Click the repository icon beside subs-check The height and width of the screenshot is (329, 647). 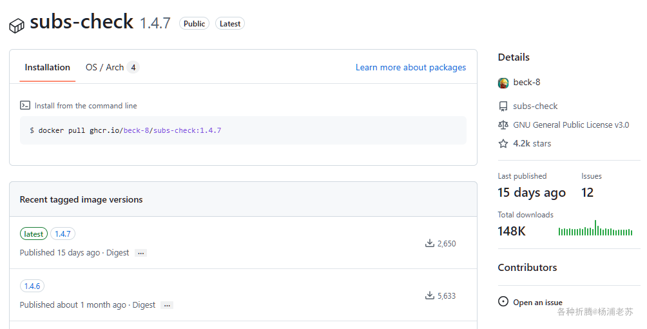tap(503, 106)
